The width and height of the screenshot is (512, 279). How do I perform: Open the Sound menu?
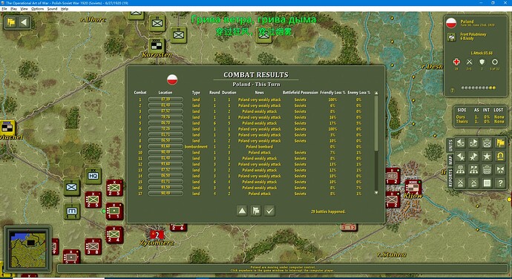point(52,9)
